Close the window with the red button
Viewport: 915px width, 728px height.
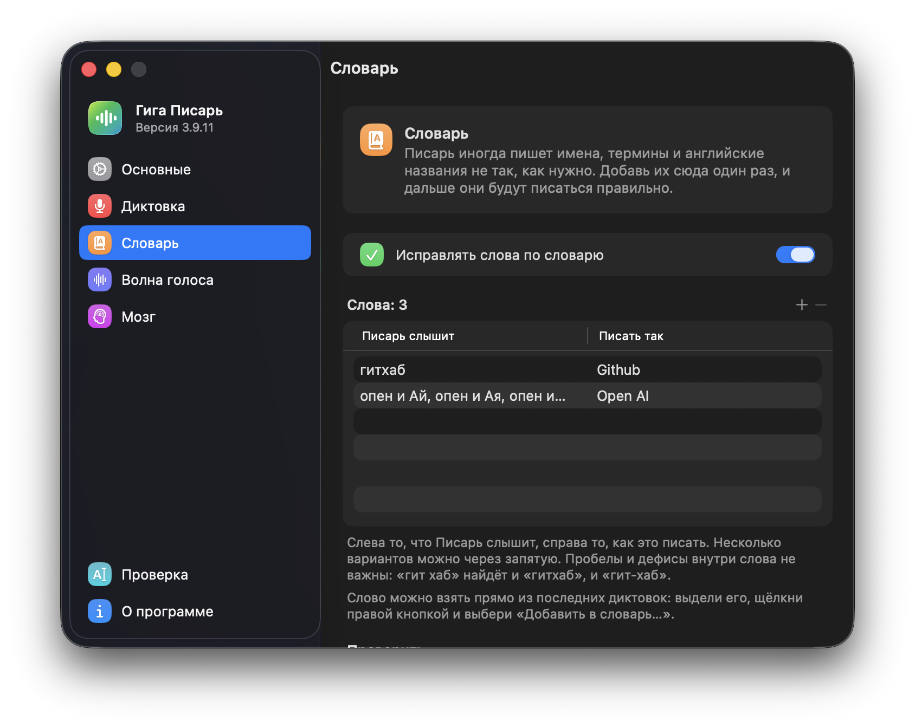[89, 69]
